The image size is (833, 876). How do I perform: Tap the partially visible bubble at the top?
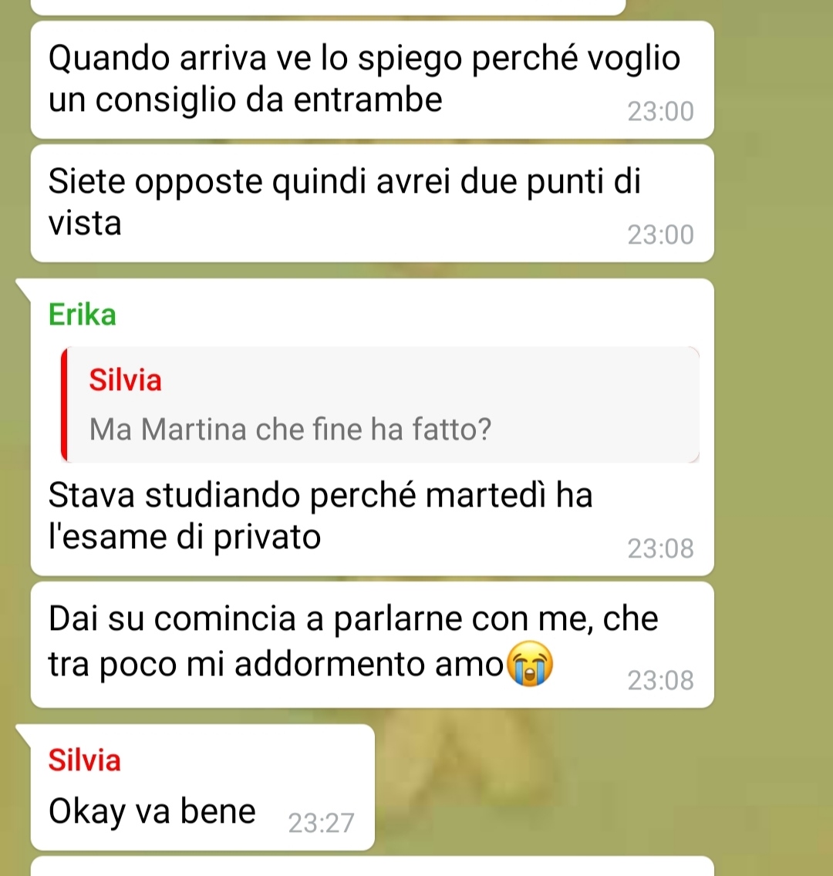328,7
